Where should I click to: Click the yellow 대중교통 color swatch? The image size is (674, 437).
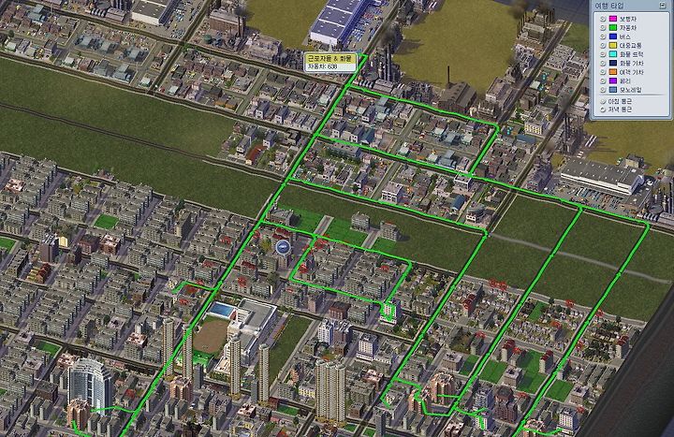(613, 46)
